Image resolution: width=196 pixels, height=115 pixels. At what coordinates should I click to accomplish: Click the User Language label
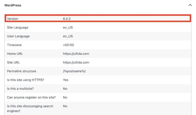pos(18,36)
